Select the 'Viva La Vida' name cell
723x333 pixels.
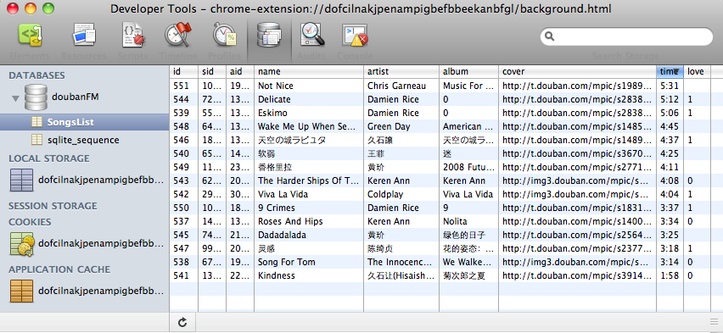point(309,194)
